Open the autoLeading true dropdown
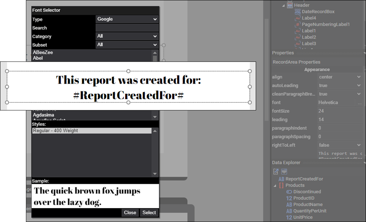The image size is (366, 222). (x=340, y=86)
